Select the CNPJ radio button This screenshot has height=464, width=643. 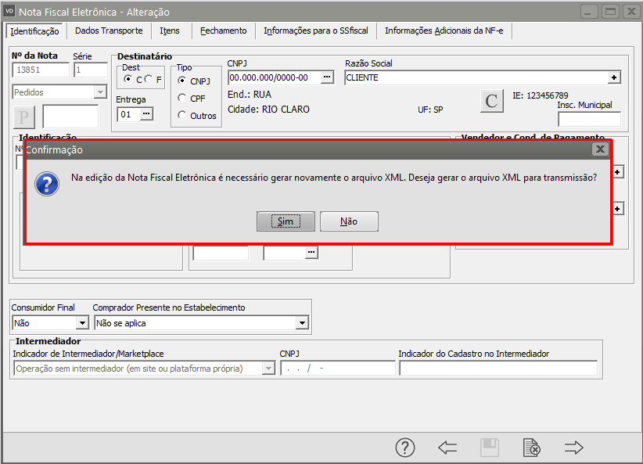[x=182, y=81]
